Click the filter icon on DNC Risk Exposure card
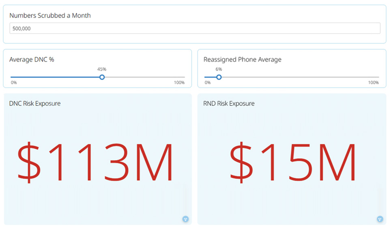 coord(185,219)
